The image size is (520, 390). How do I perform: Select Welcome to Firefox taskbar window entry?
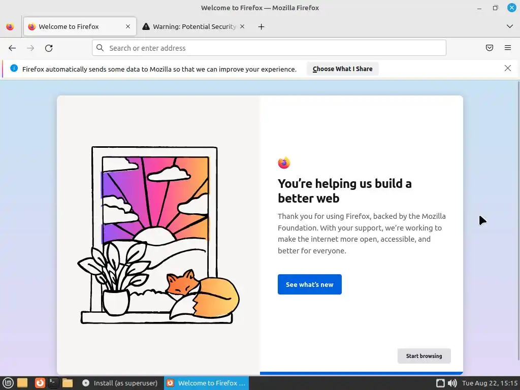206,383
